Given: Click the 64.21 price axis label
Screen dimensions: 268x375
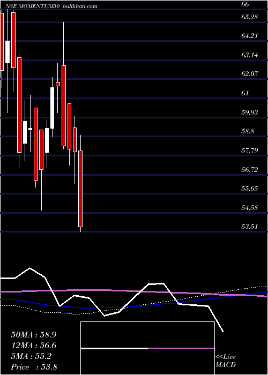Looking at the screenshot, I should 250,36.
